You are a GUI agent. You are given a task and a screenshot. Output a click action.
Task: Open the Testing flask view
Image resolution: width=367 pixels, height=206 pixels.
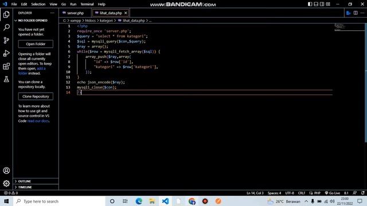(x=6, y=79)
